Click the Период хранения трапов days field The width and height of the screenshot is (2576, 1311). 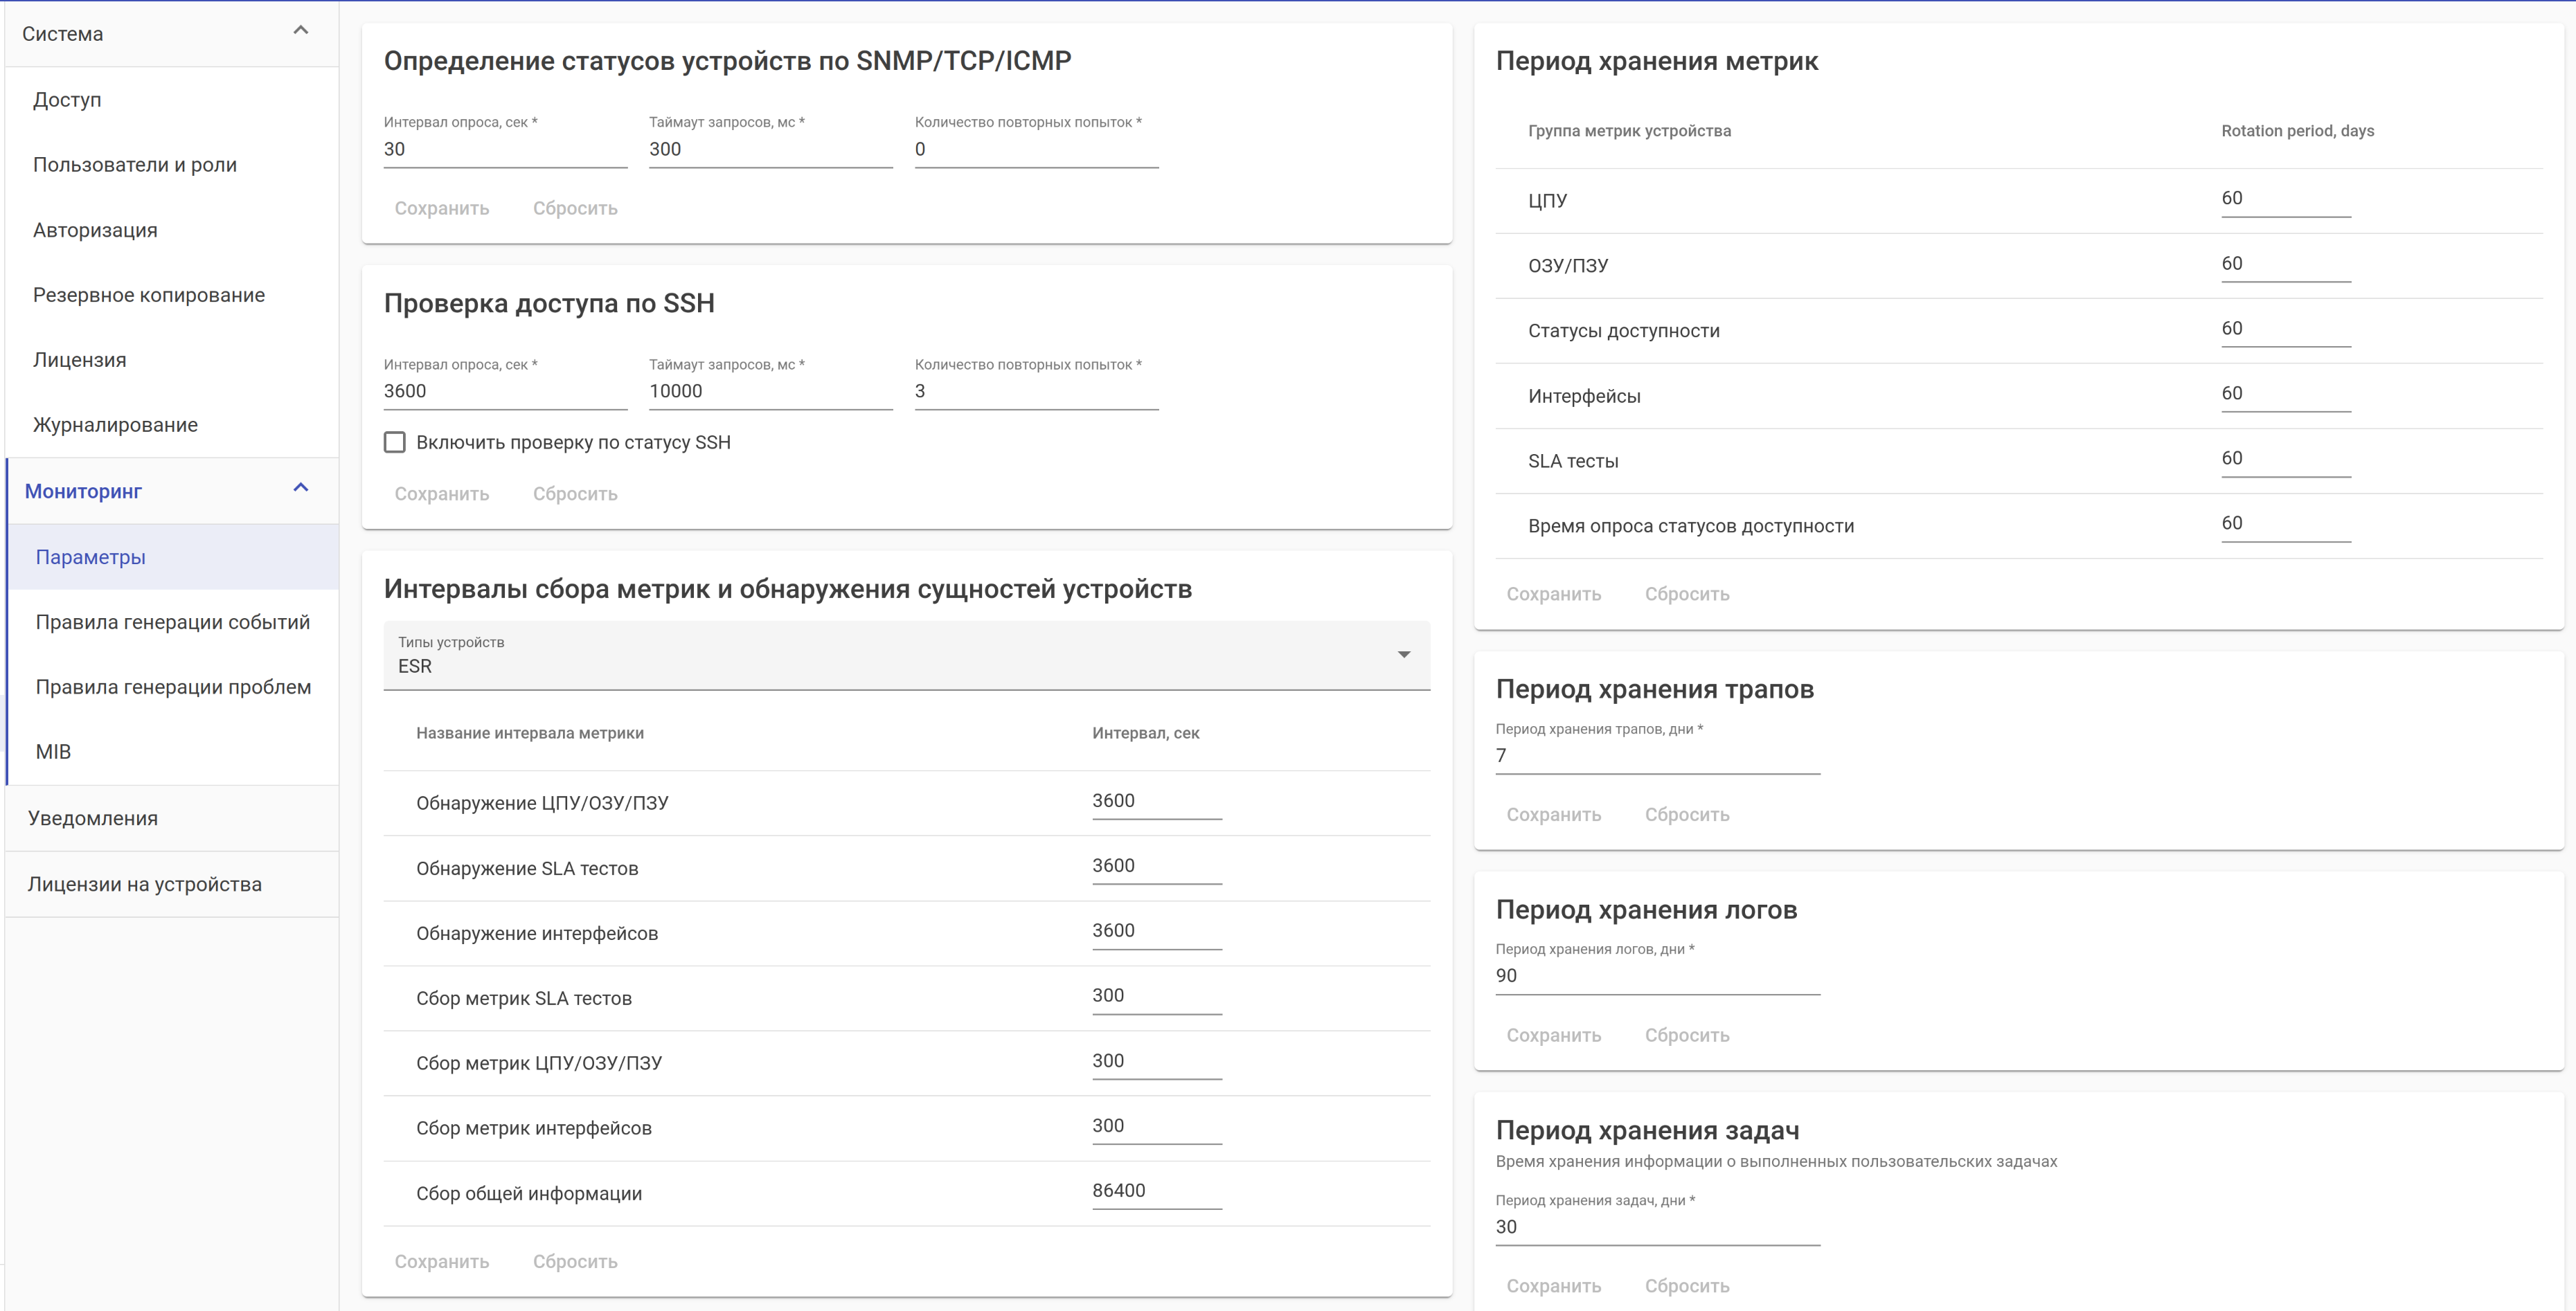pyautogui.click(x=1657, y=757)
